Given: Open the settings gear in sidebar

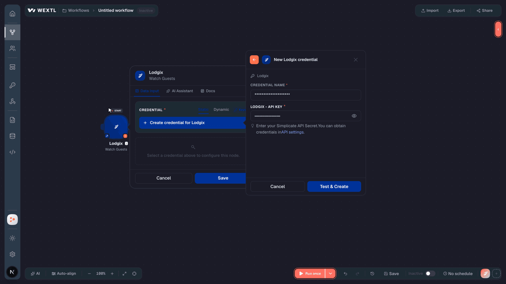Looking at the screenshot, I should 12,254.
